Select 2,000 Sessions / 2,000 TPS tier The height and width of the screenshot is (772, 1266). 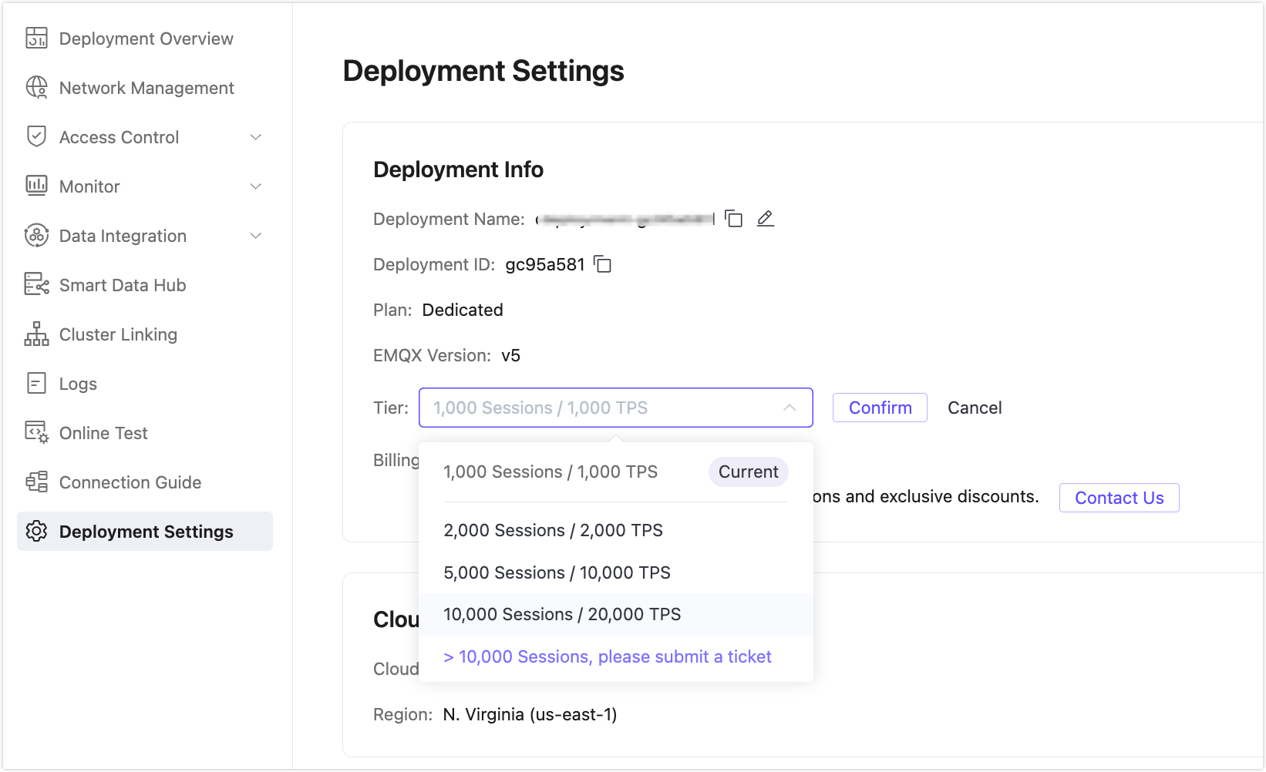[553, 530]
